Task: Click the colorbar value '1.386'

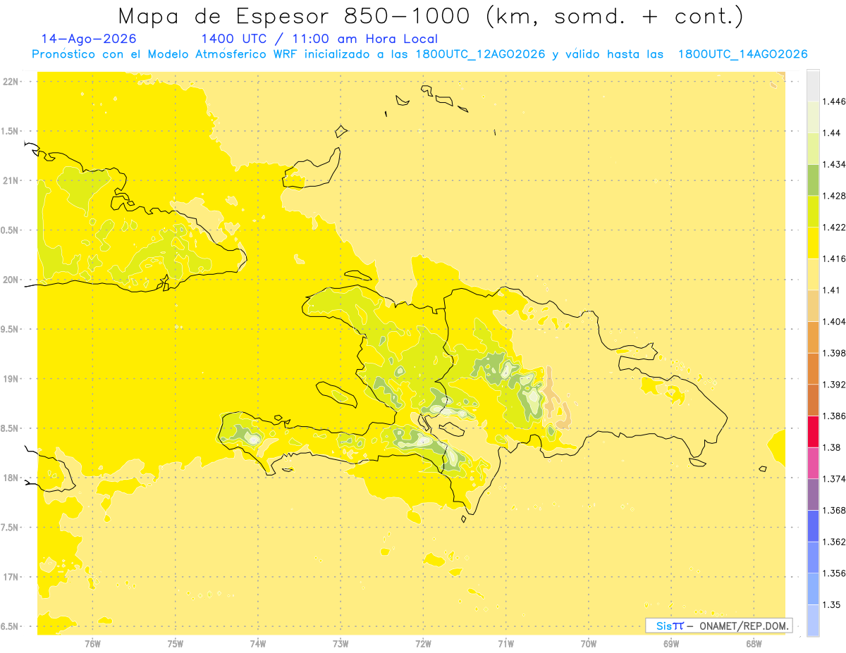Action: click(834, 416)
